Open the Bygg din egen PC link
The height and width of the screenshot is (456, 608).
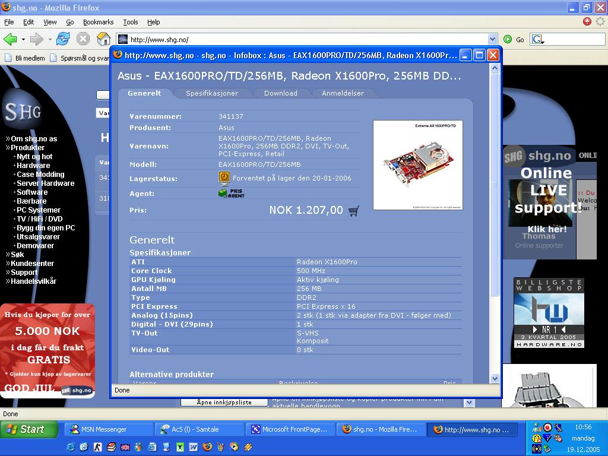(x=46, y=228)
